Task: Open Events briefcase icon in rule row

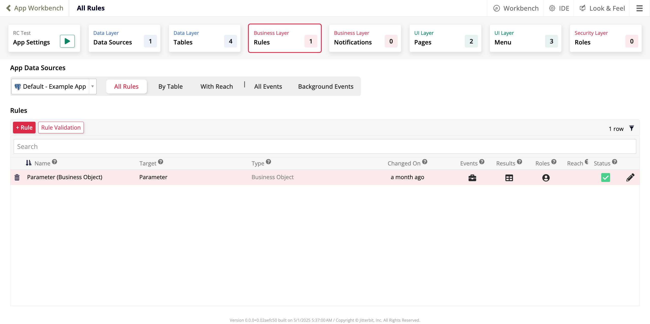Action: coord(472,178)
